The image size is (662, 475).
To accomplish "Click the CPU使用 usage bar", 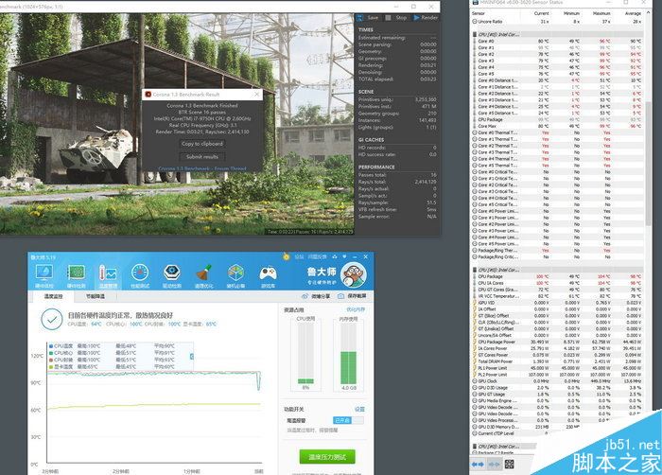I will coord(305,353).
